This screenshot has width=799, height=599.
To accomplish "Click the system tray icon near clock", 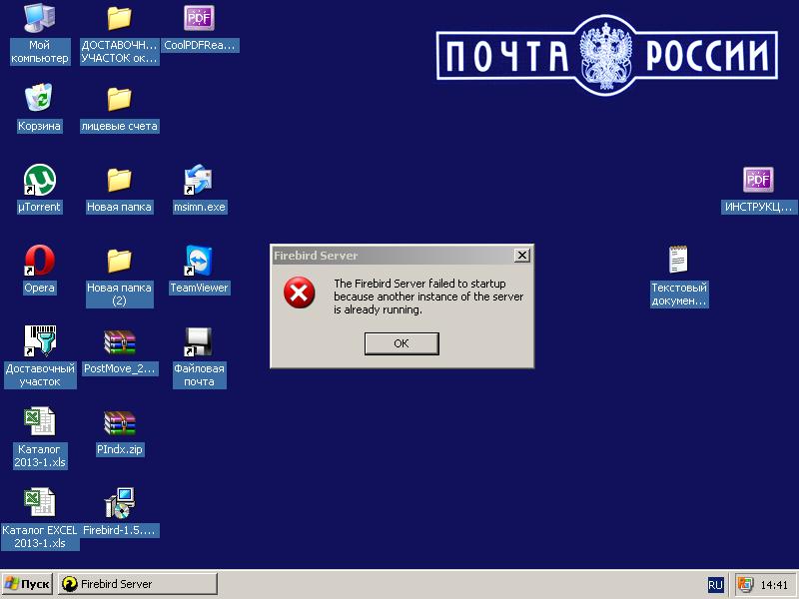I will (x=745, y=585).
